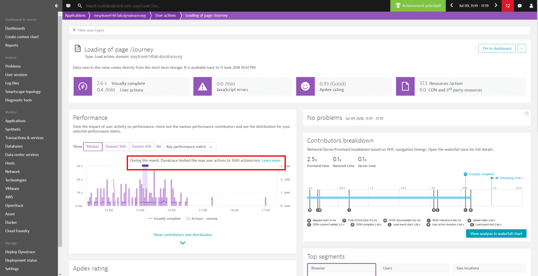538x276 pixels.
Task: Click Pin to dashboard button
Action: pos(497,48)
